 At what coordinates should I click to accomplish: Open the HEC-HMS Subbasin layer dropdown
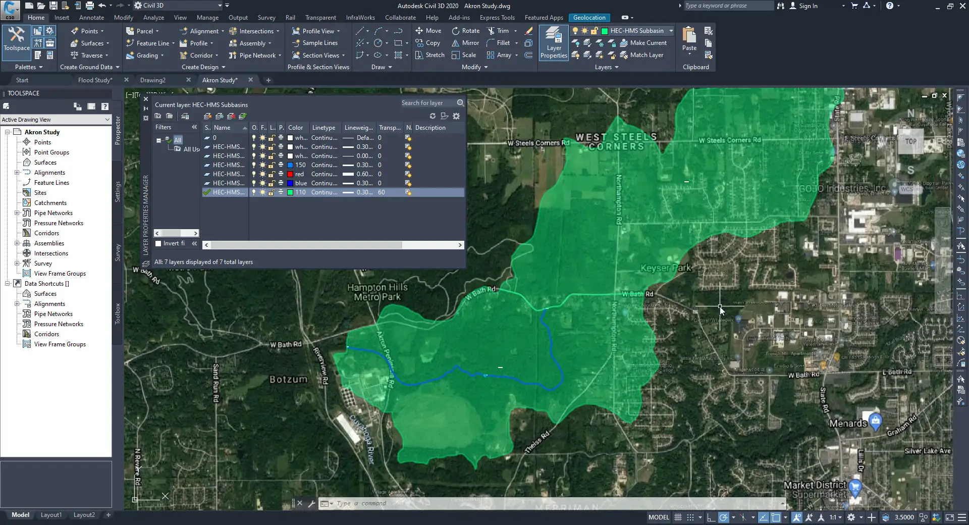[670, 30]
